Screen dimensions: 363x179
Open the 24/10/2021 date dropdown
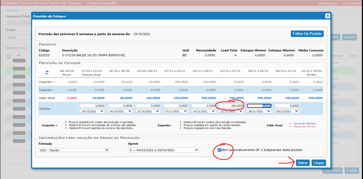pyautogui.click(x=120, y=111)
